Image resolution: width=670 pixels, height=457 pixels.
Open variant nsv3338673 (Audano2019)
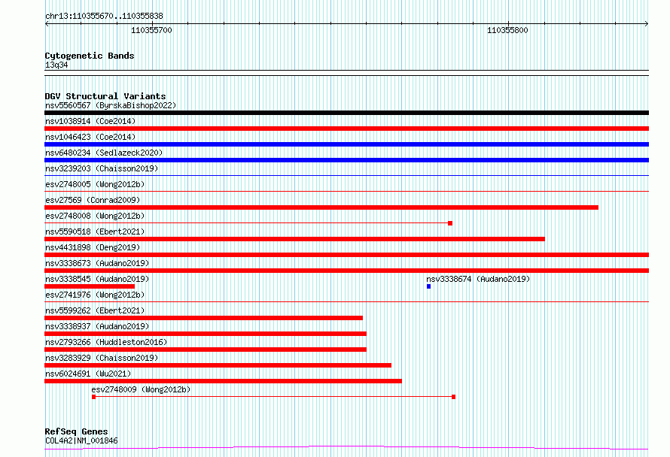tap(97, 263)
